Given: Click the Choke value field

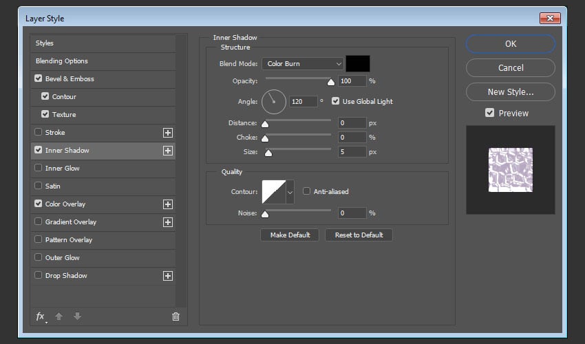Looking at the screenshot, I should 352,138.
